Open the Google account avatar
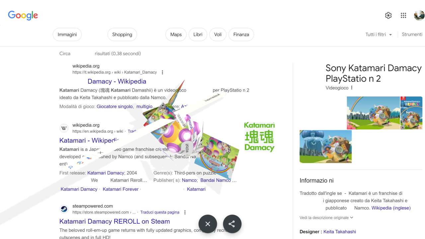Image resolution: width=425 pixels, height=239 pixels. pyautogui.click(x=419, y=15)
